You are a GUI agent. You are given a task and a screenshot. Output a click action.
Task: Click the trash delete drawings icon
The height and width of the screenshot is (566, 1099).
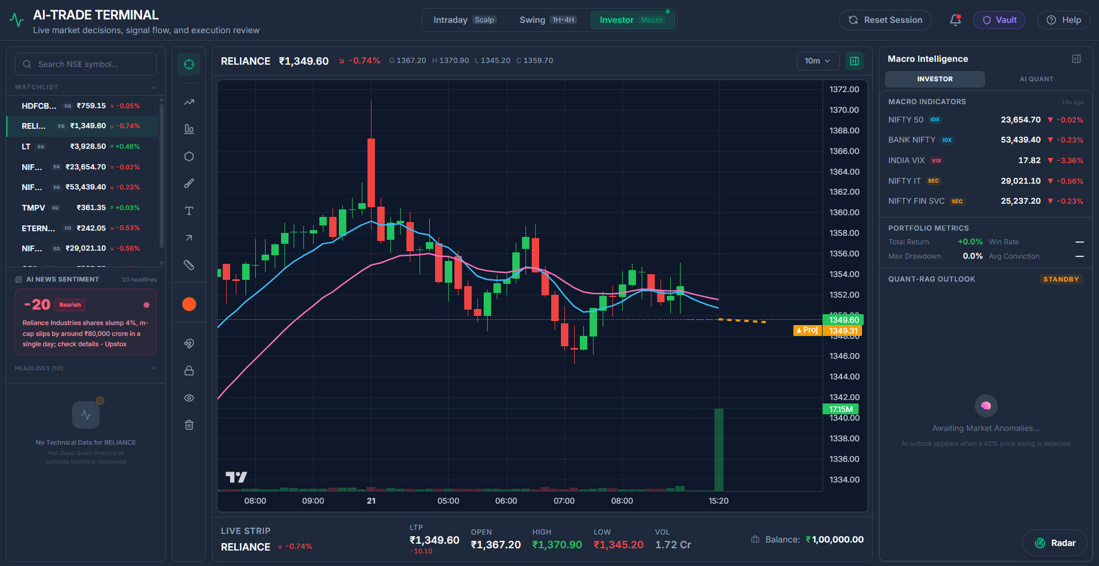click(x=189, y=425)
